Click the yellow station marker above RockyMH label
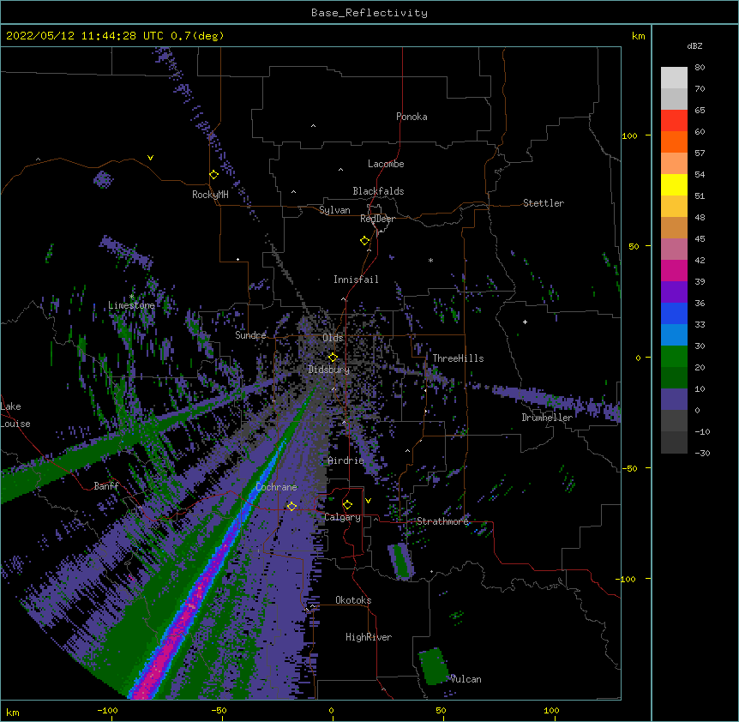Screen dimensions: 739x722 [x=214, y=175]
